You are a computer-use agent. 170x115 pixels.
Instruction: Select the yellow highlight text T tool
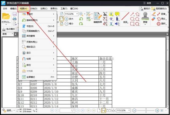tap(111, 14)
